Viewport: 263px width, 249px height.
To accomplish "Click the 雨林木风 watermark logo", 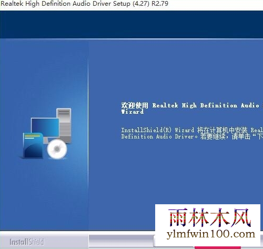I will pyautogui.click(x=210, y=218).
